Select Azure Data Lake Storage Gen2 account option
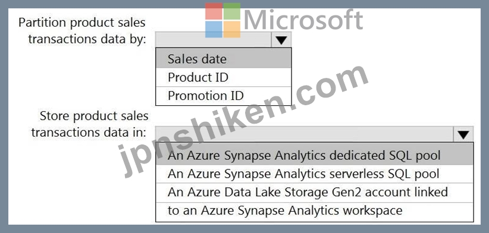 click(314, 193)
